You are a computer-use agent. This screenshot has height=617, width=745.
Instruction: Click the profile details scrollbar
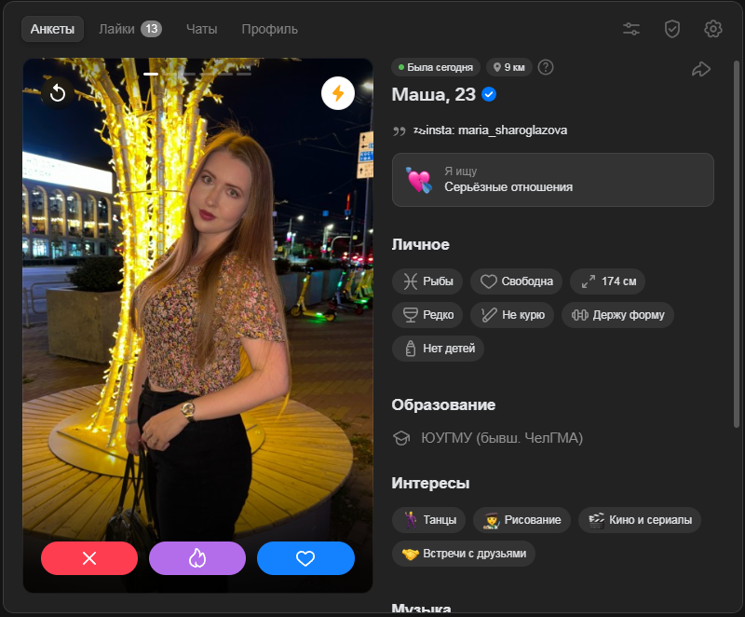click(737, 243)
